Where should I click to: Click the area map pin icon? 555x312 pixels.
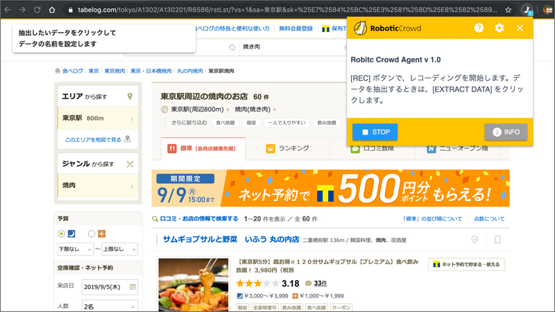tap(130, 96)
